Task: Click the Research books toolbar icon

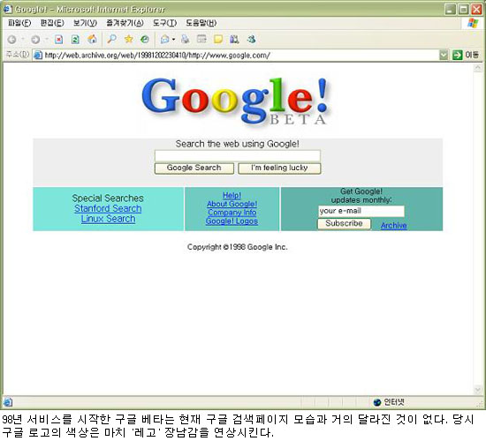Action: click(234, 40)
